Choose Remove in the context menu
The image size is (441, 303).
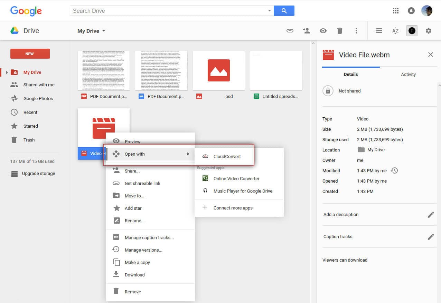click(x=150, y=292)
